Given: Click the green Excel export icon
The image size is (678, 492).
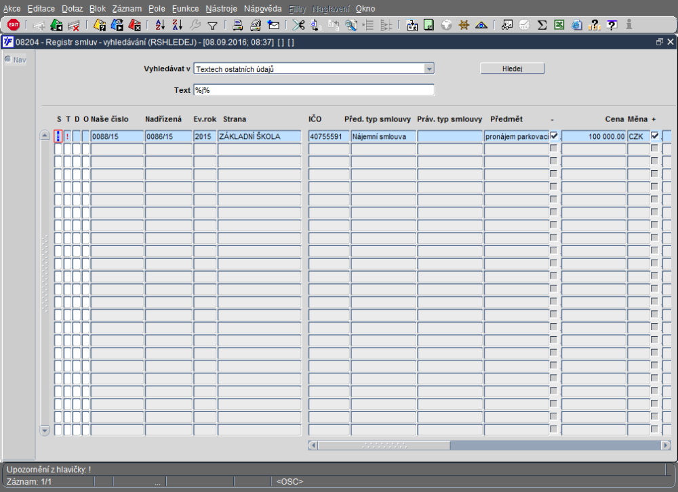Looking at the screenshot, I should pyautogui.click(x=559, y=25).
